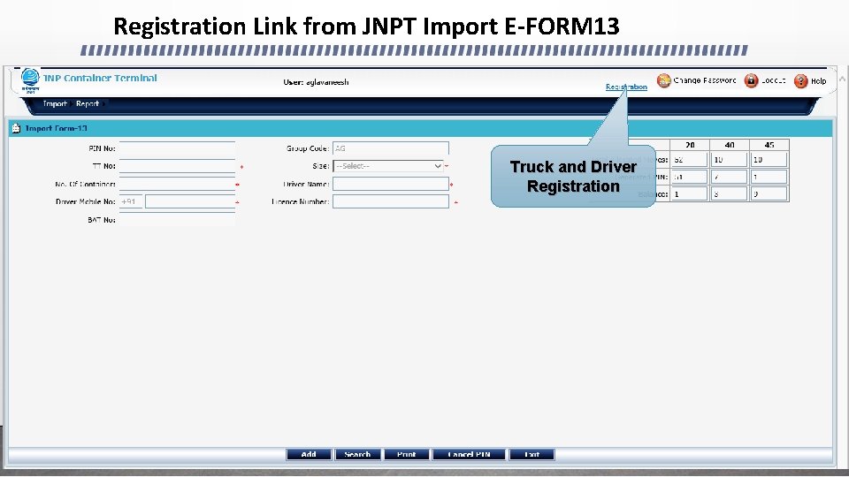
Task: Click the first-row cell under column 20
Action: pyautogui.click(x=690, y=160)
